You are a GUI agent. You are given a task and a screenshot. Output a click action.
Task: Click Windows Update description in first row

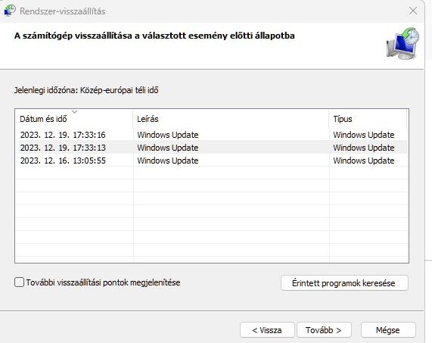click(x=168, y=135)
